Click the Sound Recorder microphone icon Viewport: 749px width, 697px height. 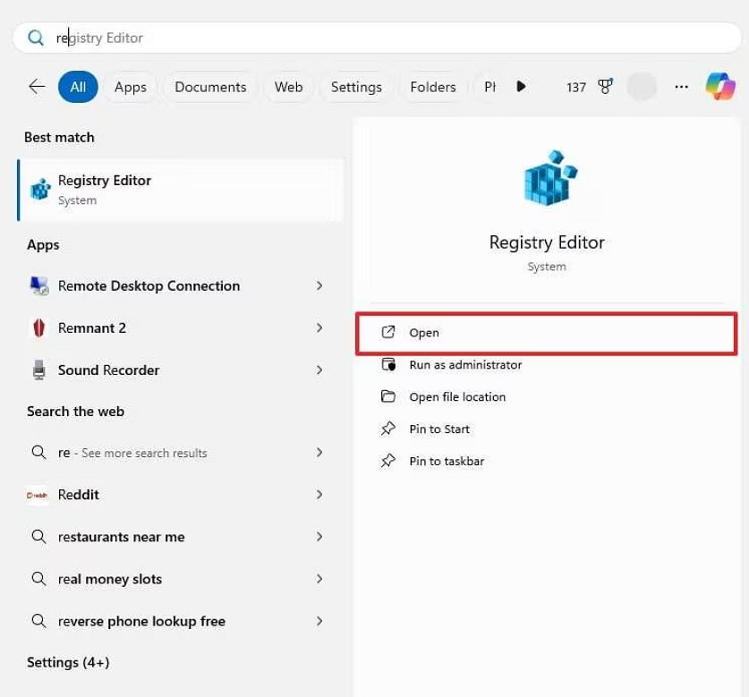[39, 370]
